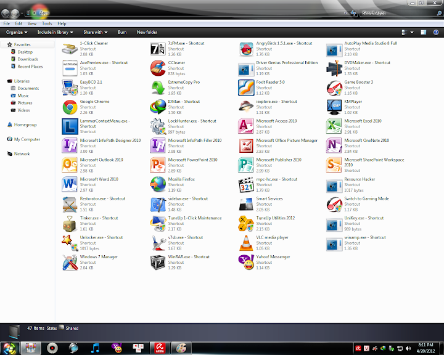The image size is (444, 355).
Task: Open My Computer in navigation pane
Action: coord(27,139)
